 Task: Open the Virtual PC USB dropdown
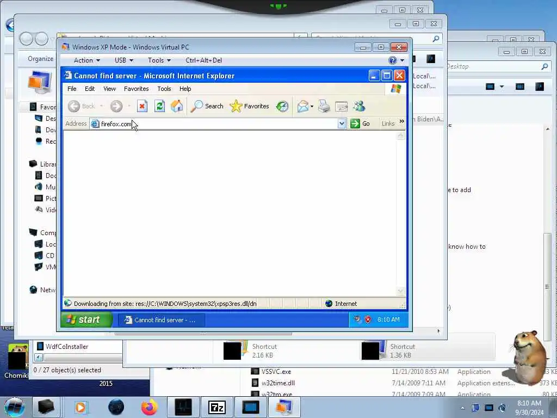pyautogui.click(x=123, y=60)
